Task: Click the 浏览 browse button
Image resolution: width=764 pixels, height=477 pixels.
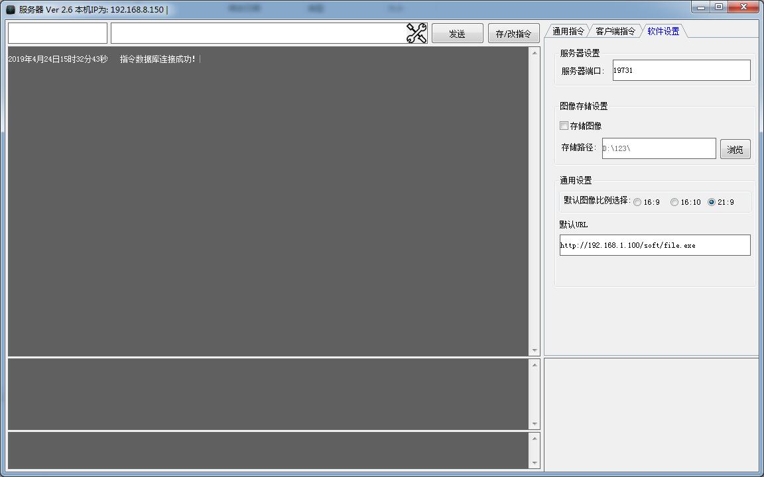Action: click(735, 150)
